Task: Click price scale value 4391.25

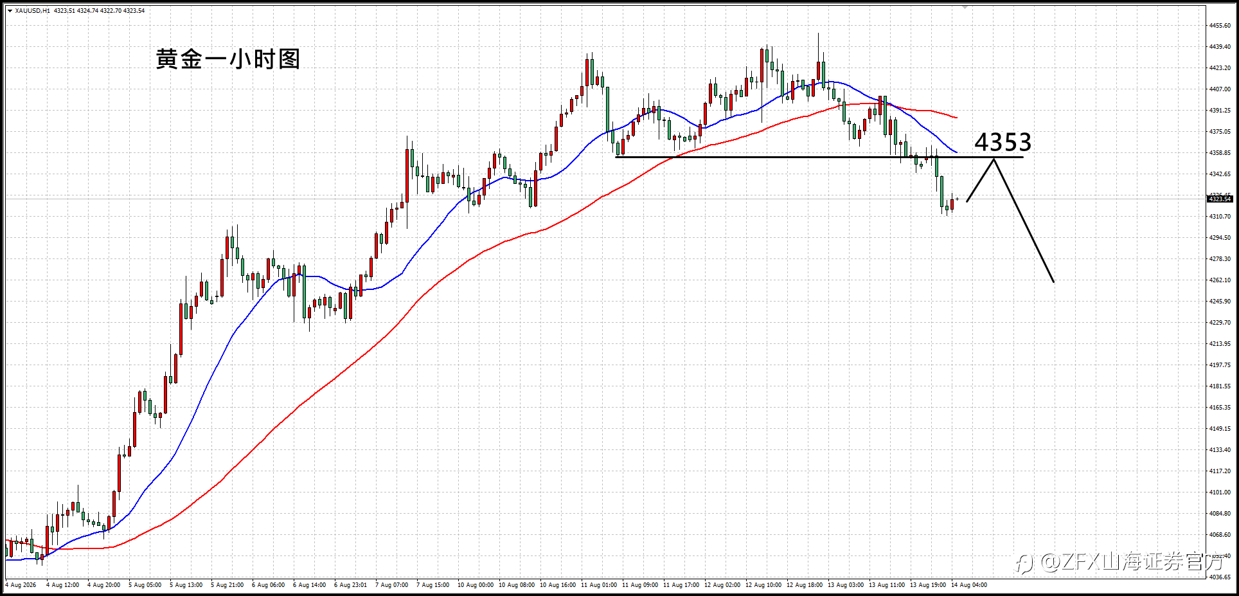Action: pyautogui.click(x=1220, y=111)
